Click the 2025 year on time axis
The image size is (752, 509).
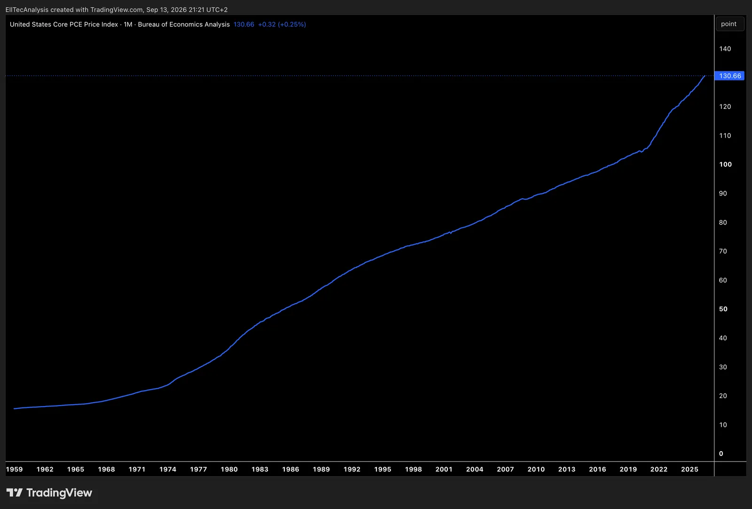[x=690, y=469]
